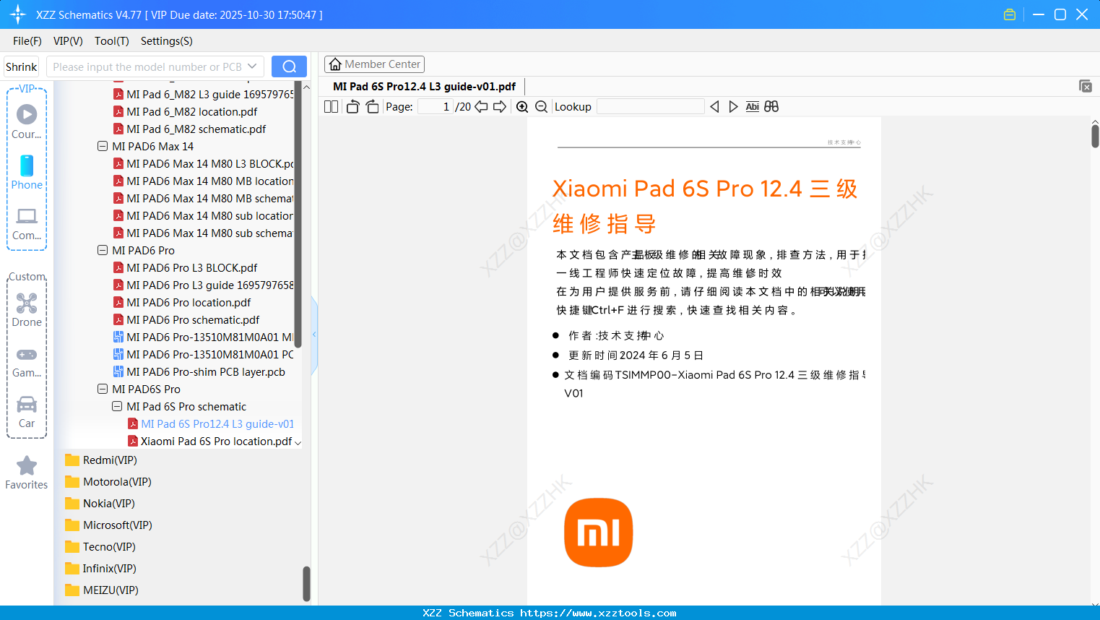
Task: Click the Page number input field
Action: point(434,106)
